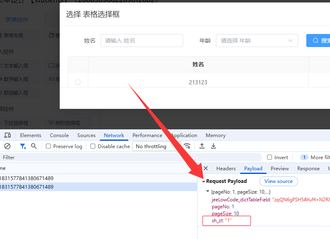Open the Headers tab
The width and height of the screenshot is (330, 239).
coord(226,169)
